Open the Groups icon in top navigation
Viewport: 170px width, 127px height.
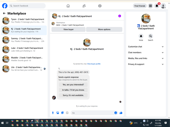tap(100, 6)
